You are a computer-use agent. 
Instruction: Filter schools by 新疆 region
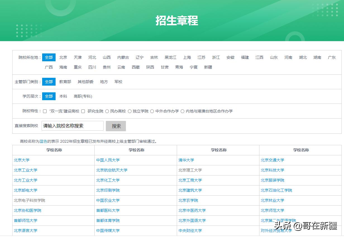pos(208,67)
